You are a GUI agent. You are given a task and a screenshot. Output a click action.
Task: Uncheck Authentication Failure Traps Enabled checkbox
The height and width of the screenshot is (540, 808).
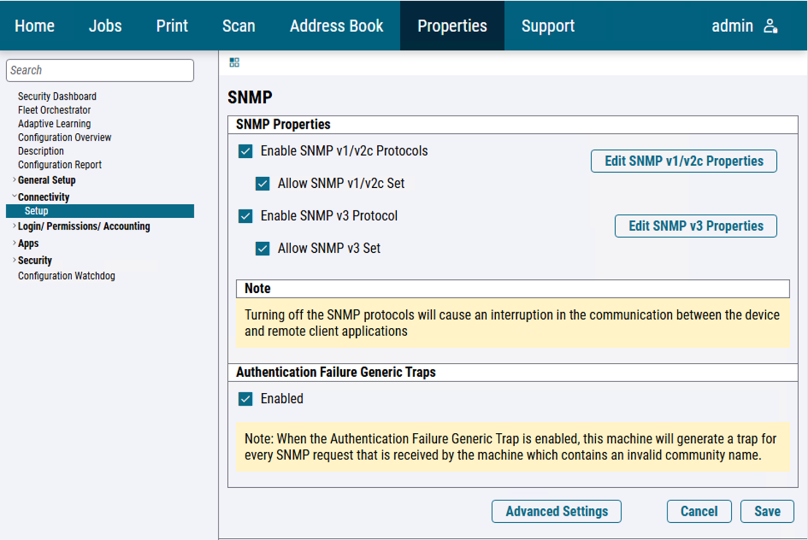[x=246, y=399]
